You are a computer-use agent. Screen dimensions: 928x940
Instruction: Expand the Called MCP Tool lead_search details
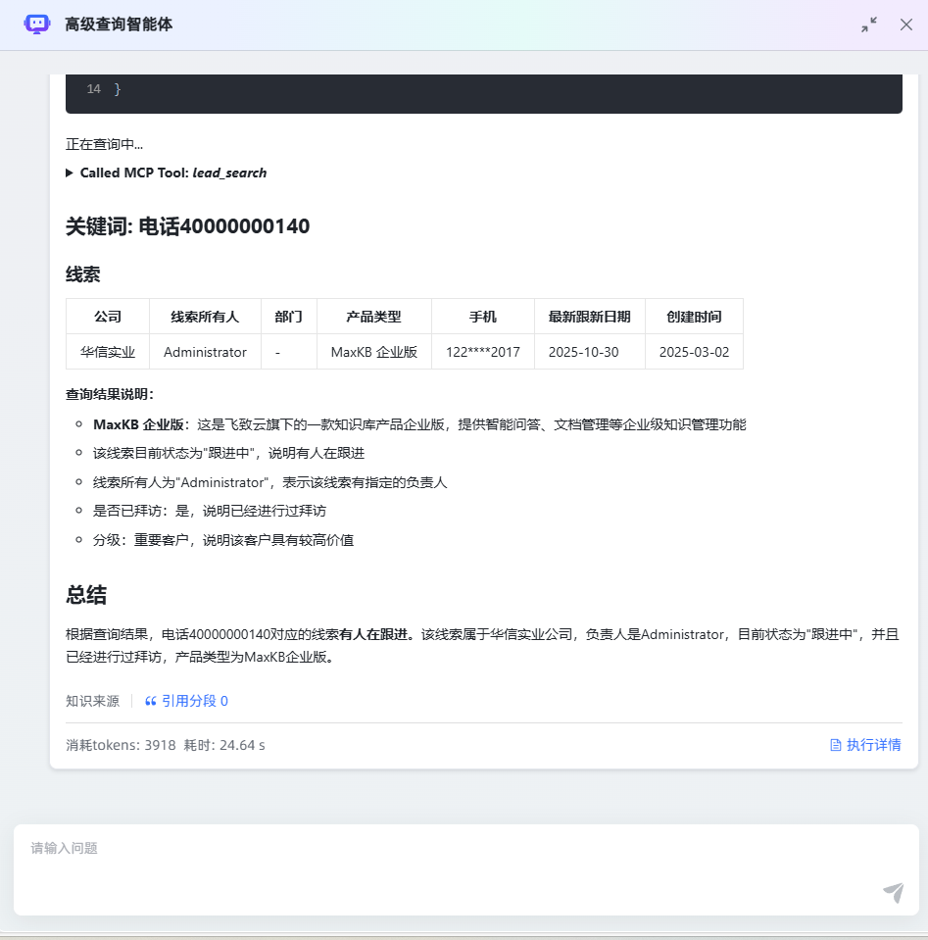pyautogui.click(x=166, y=173)
